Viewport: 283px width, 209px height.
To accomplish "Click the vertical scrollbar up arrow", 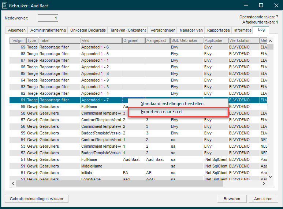I will pyautogui.click(x=270, y=41).
